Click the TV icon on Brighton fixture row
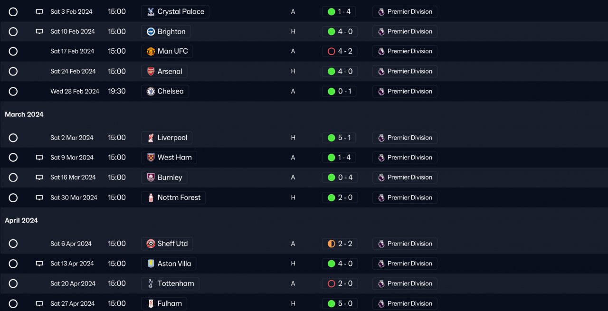 pos(39,32)
